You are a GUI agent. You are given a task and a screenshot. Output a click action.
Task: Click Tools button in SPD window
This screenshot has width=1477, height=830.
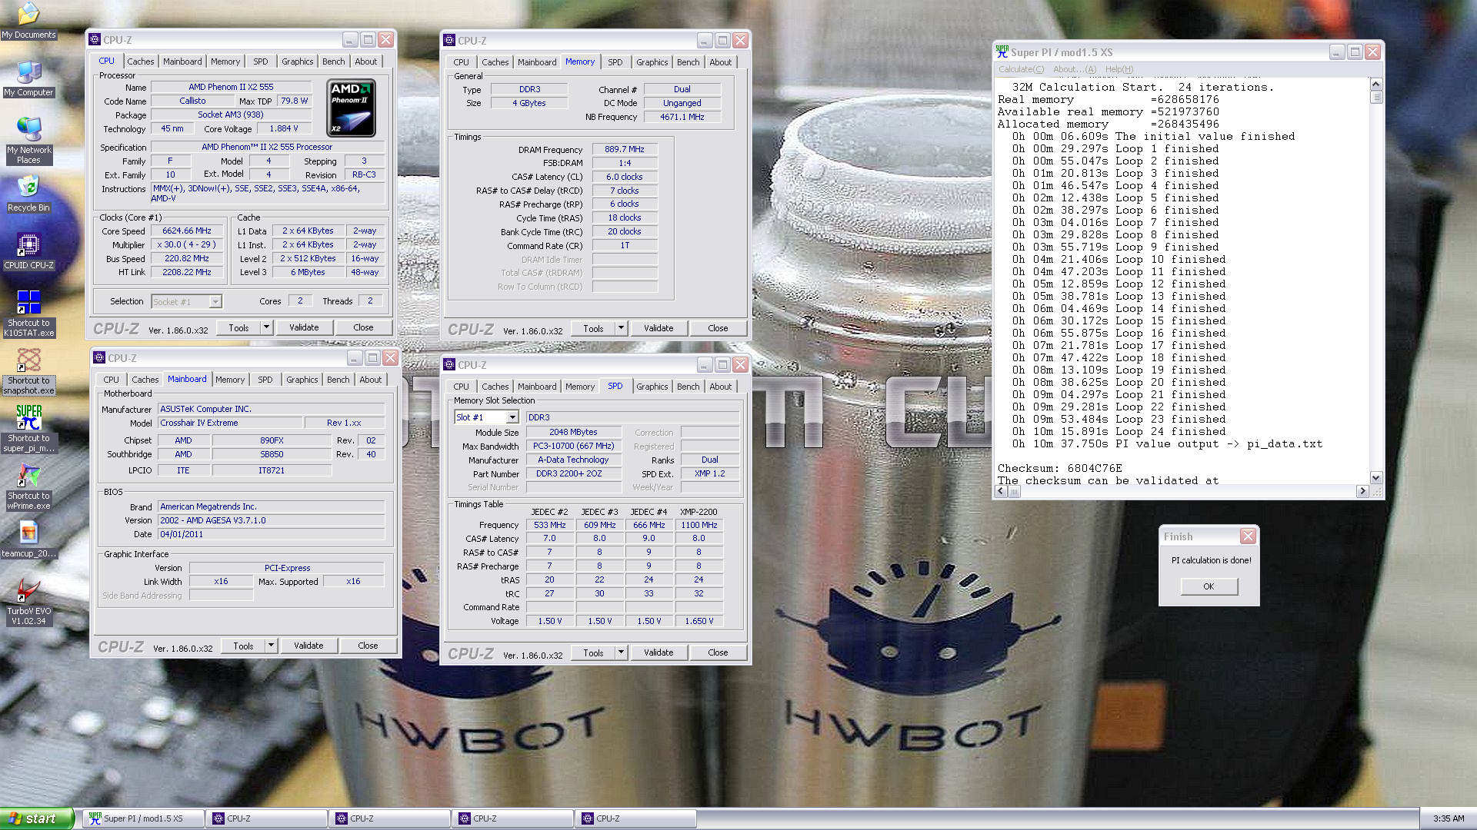point(593,652)
